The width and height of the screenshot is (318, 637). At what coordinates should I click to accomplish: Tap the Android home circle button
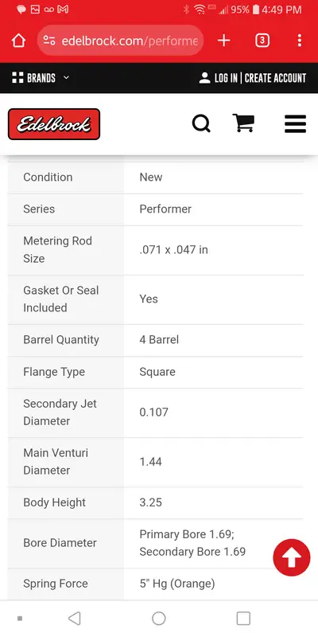(x=158, y=619)
